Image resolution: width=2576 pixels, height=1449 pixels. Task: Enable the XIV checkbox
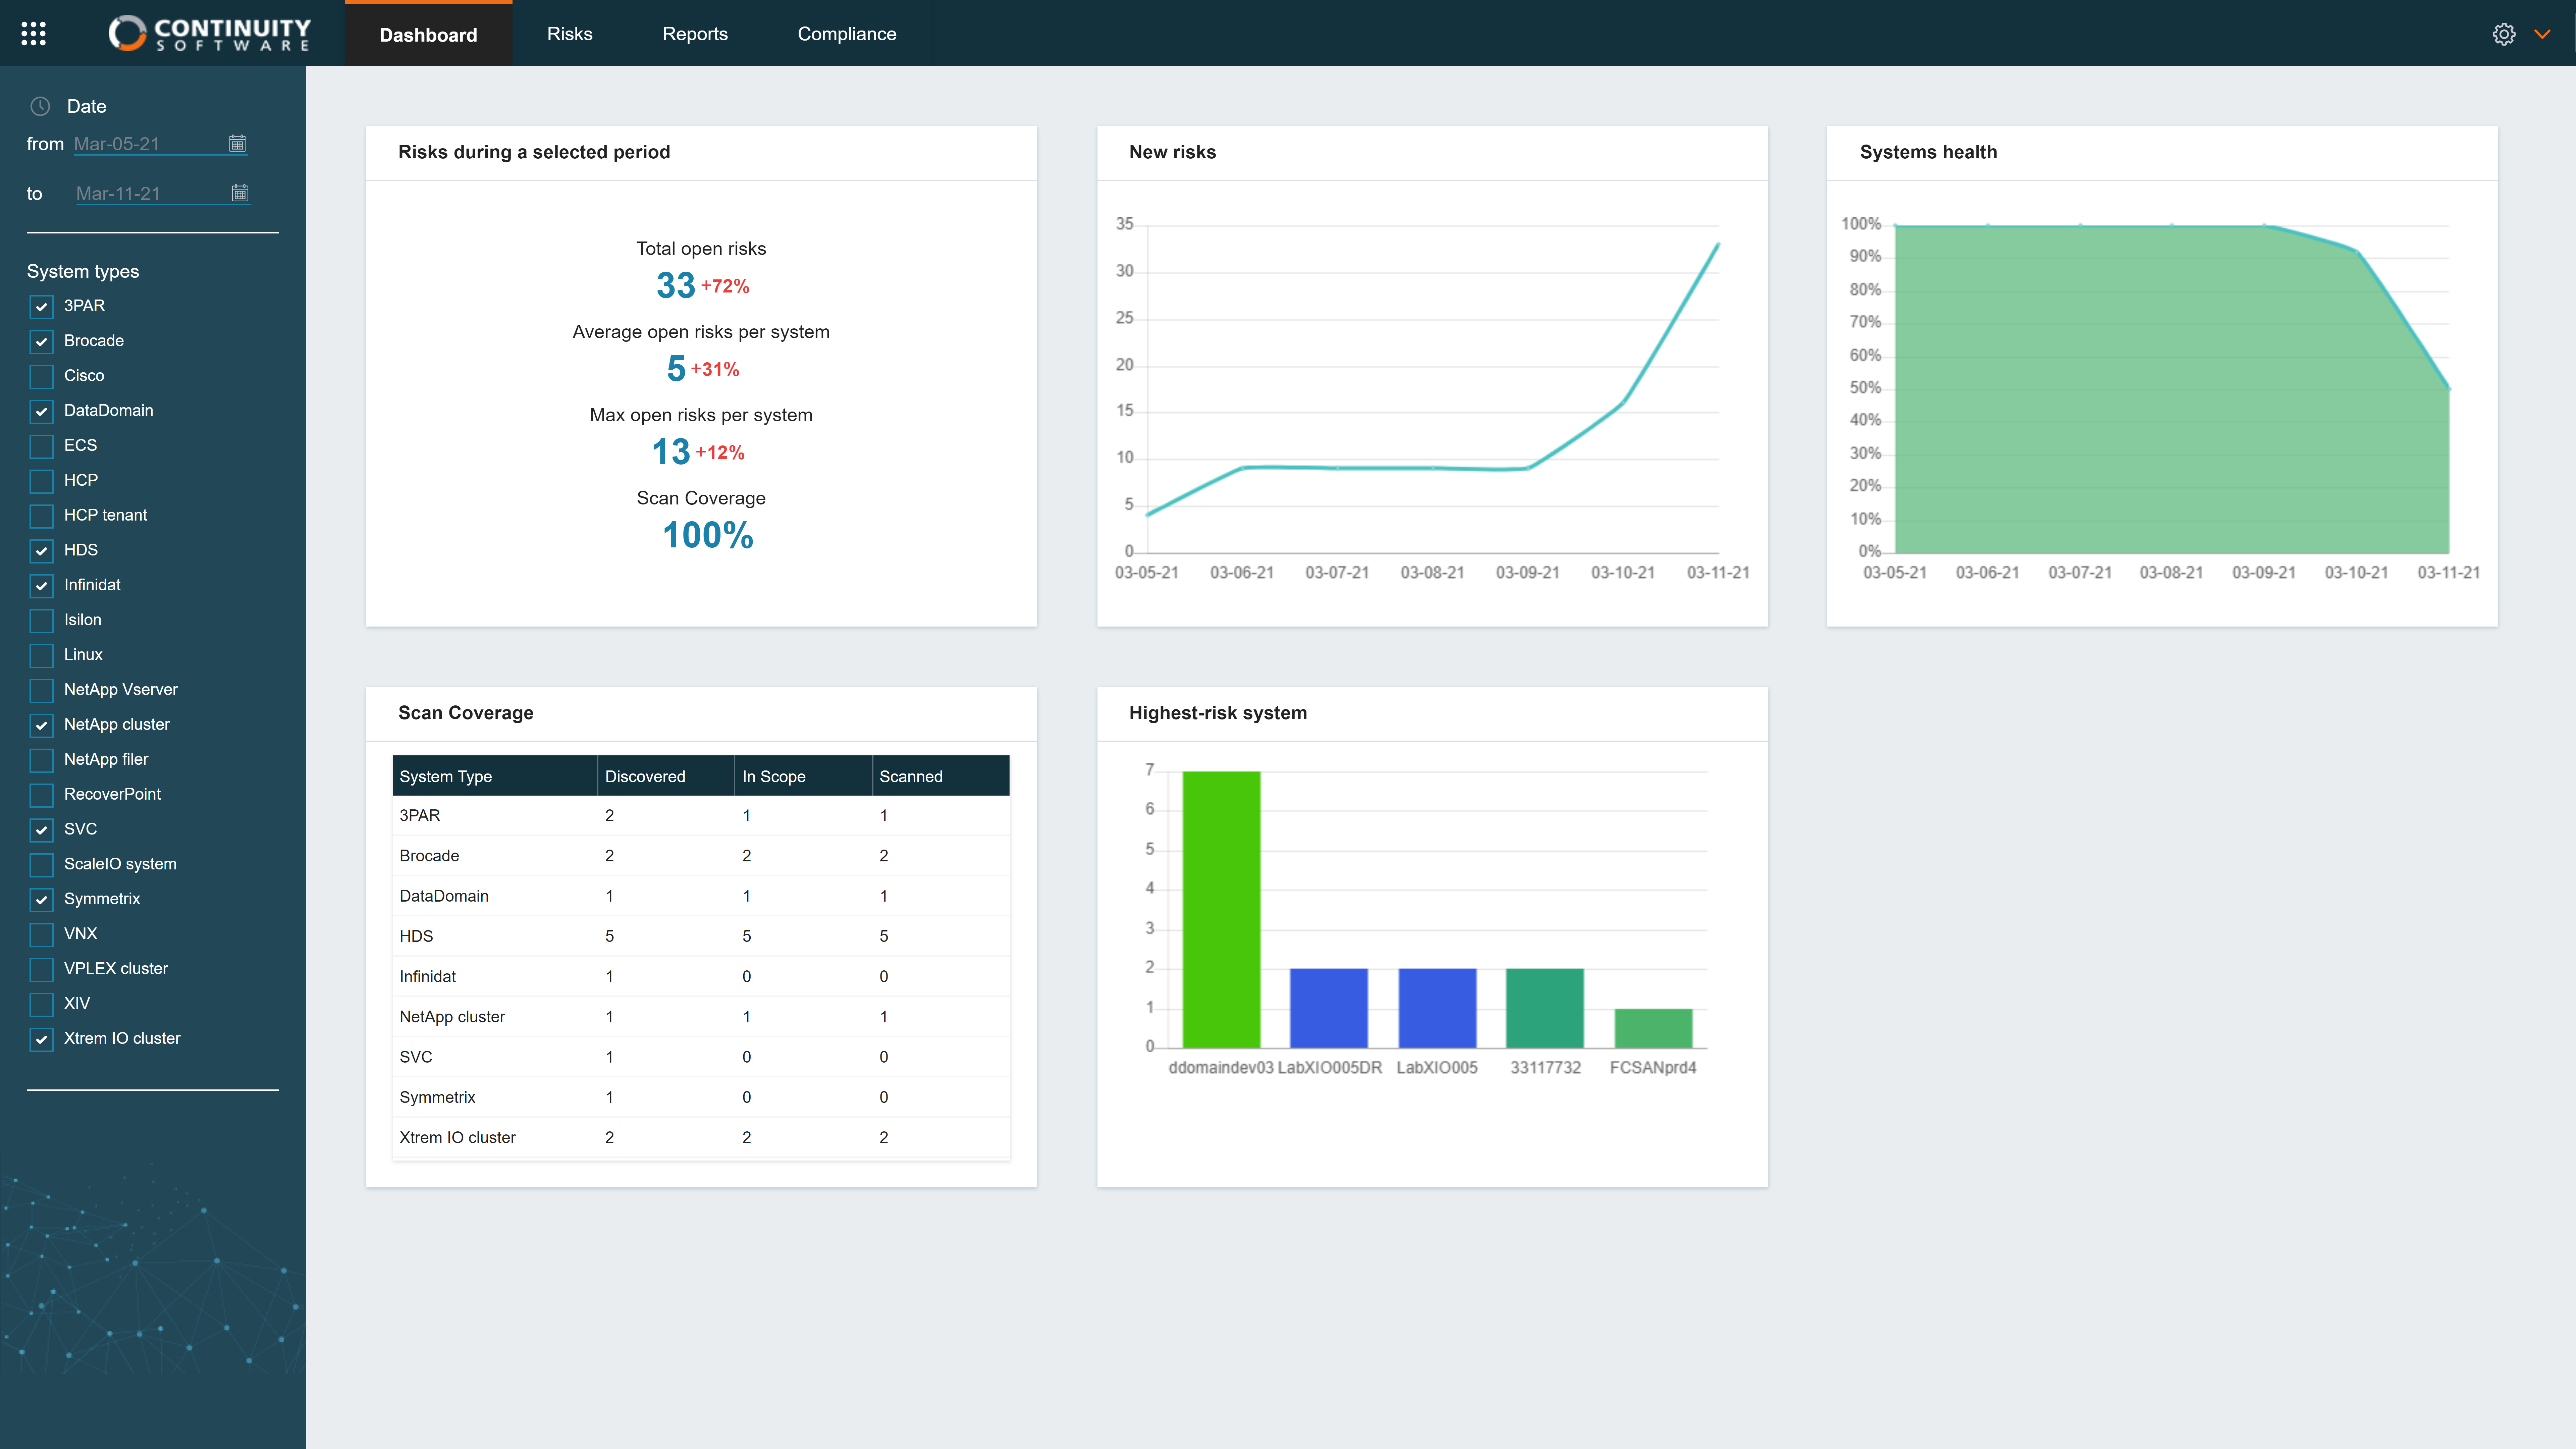tap(41, 1005)
